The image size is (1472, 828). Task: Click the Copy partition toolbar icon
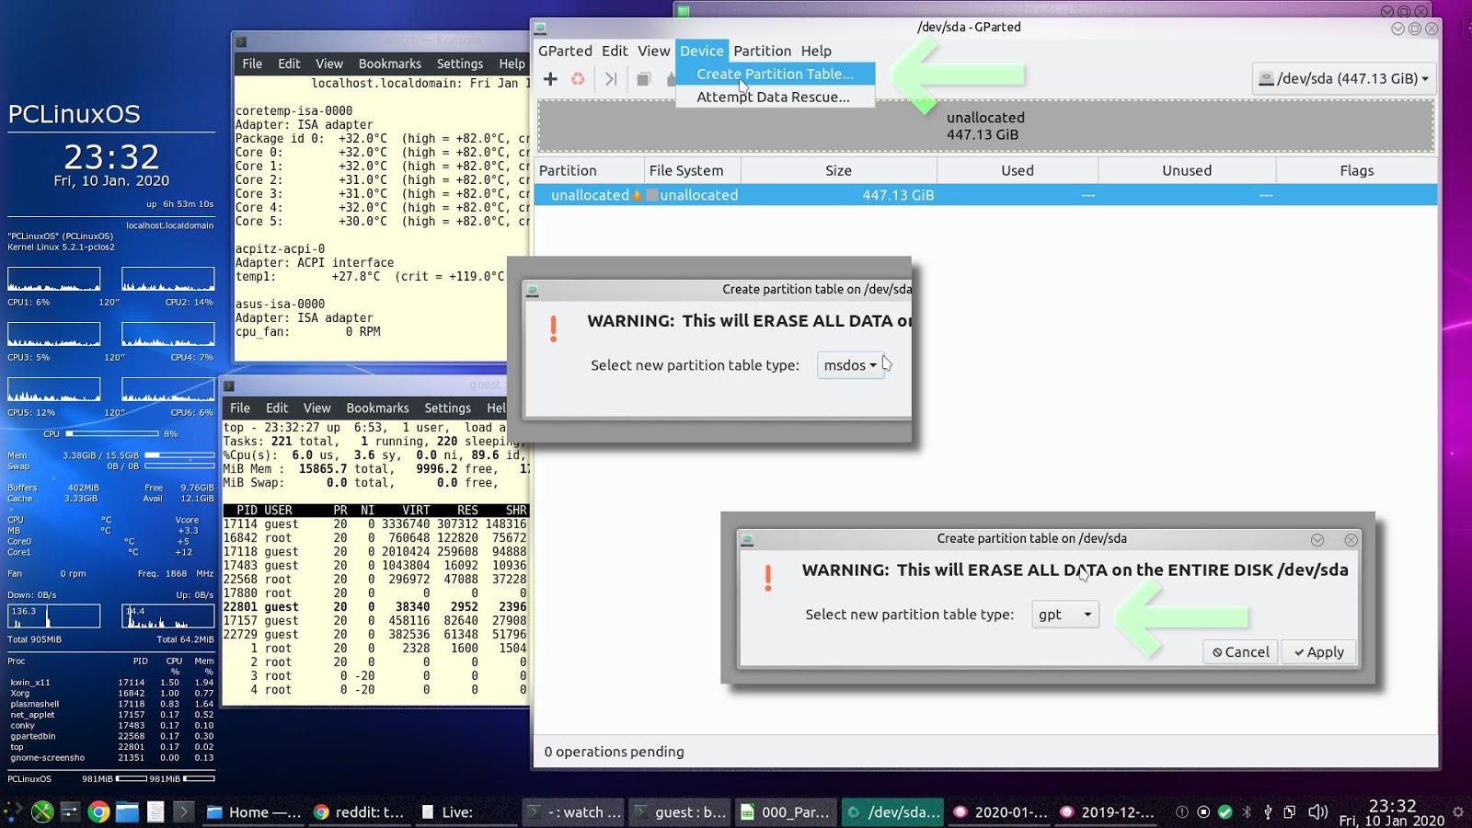642,79
